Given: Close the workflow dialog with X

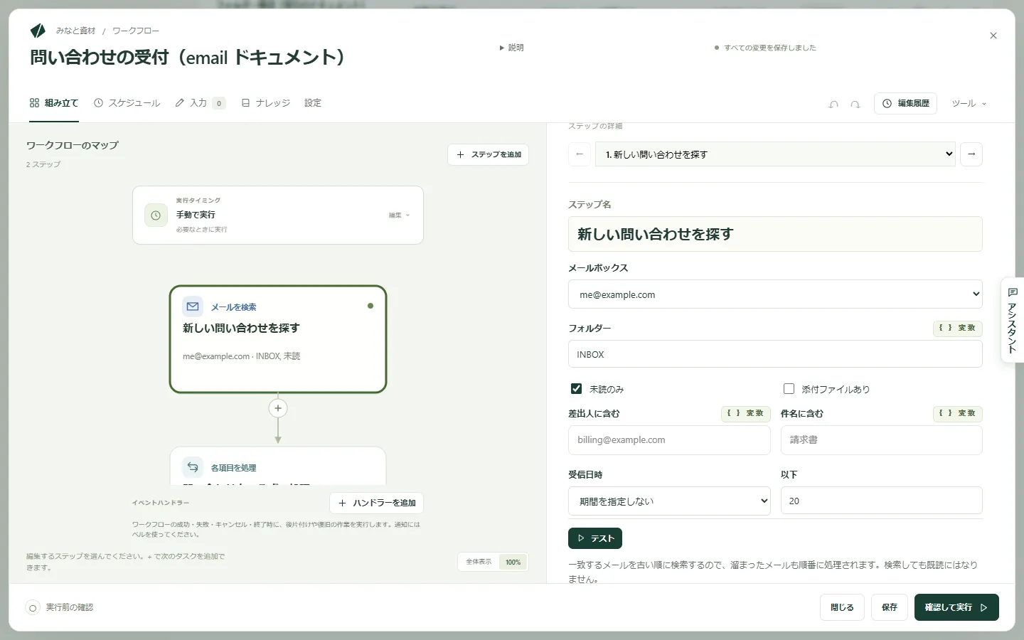Looking at the screenshot, I should (993, 36).
